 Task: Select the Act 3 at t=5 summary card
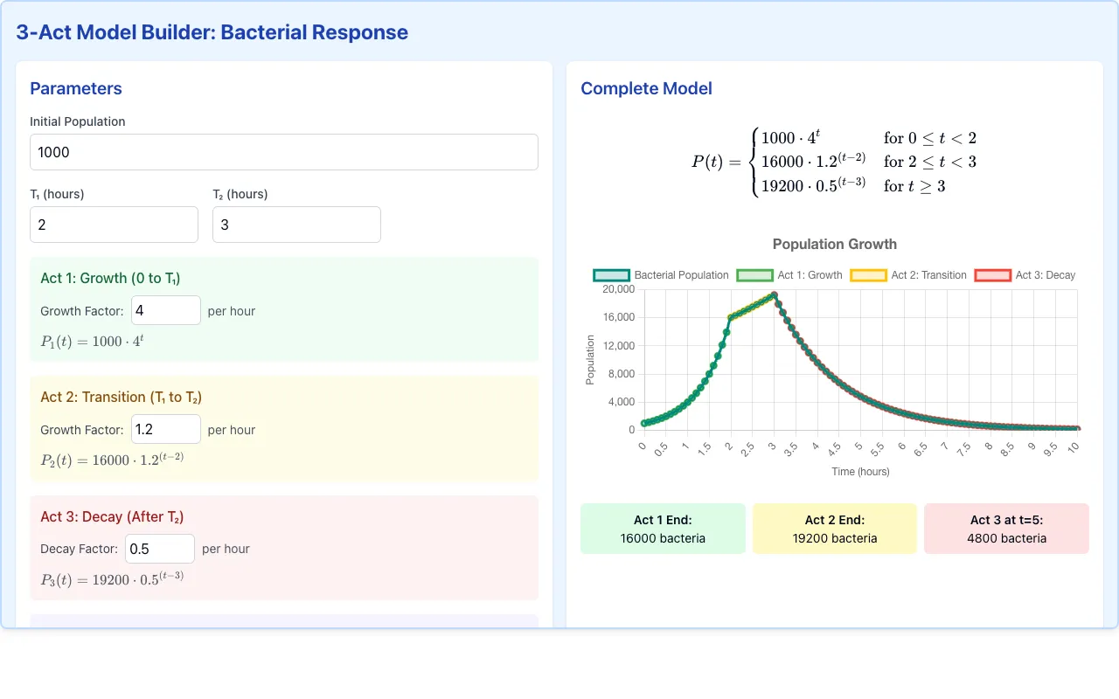[x=1006, y=529]
